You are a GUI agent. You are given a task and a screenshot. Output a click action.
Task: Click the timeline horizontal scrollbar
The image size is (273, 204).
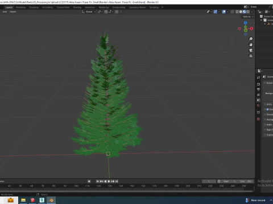coord(126,191)
